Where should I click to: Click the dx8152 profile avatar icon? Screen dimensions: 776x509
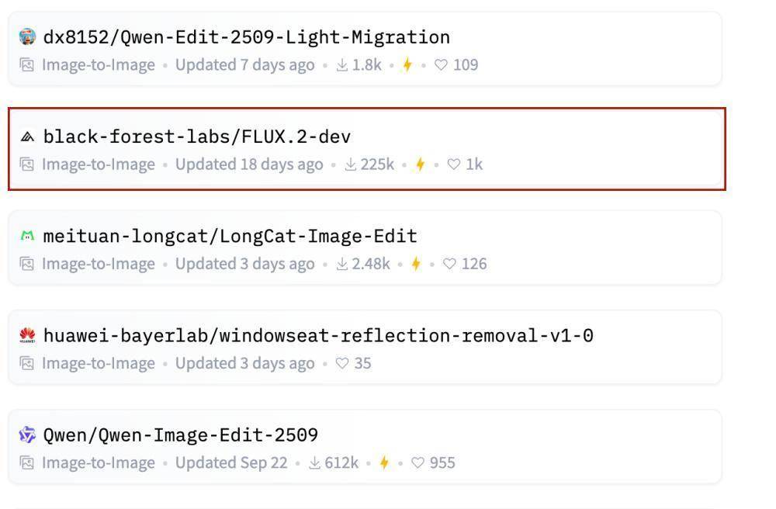tap(27, 36)
